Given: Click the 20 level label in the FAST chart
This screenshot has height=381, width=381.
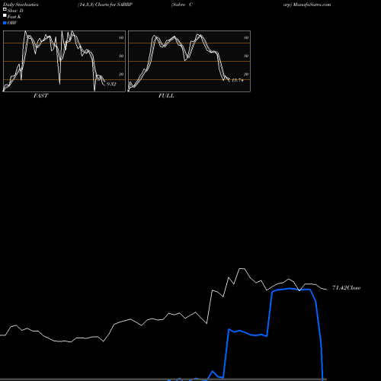Looking at the screenshot, I should [121, 74].
